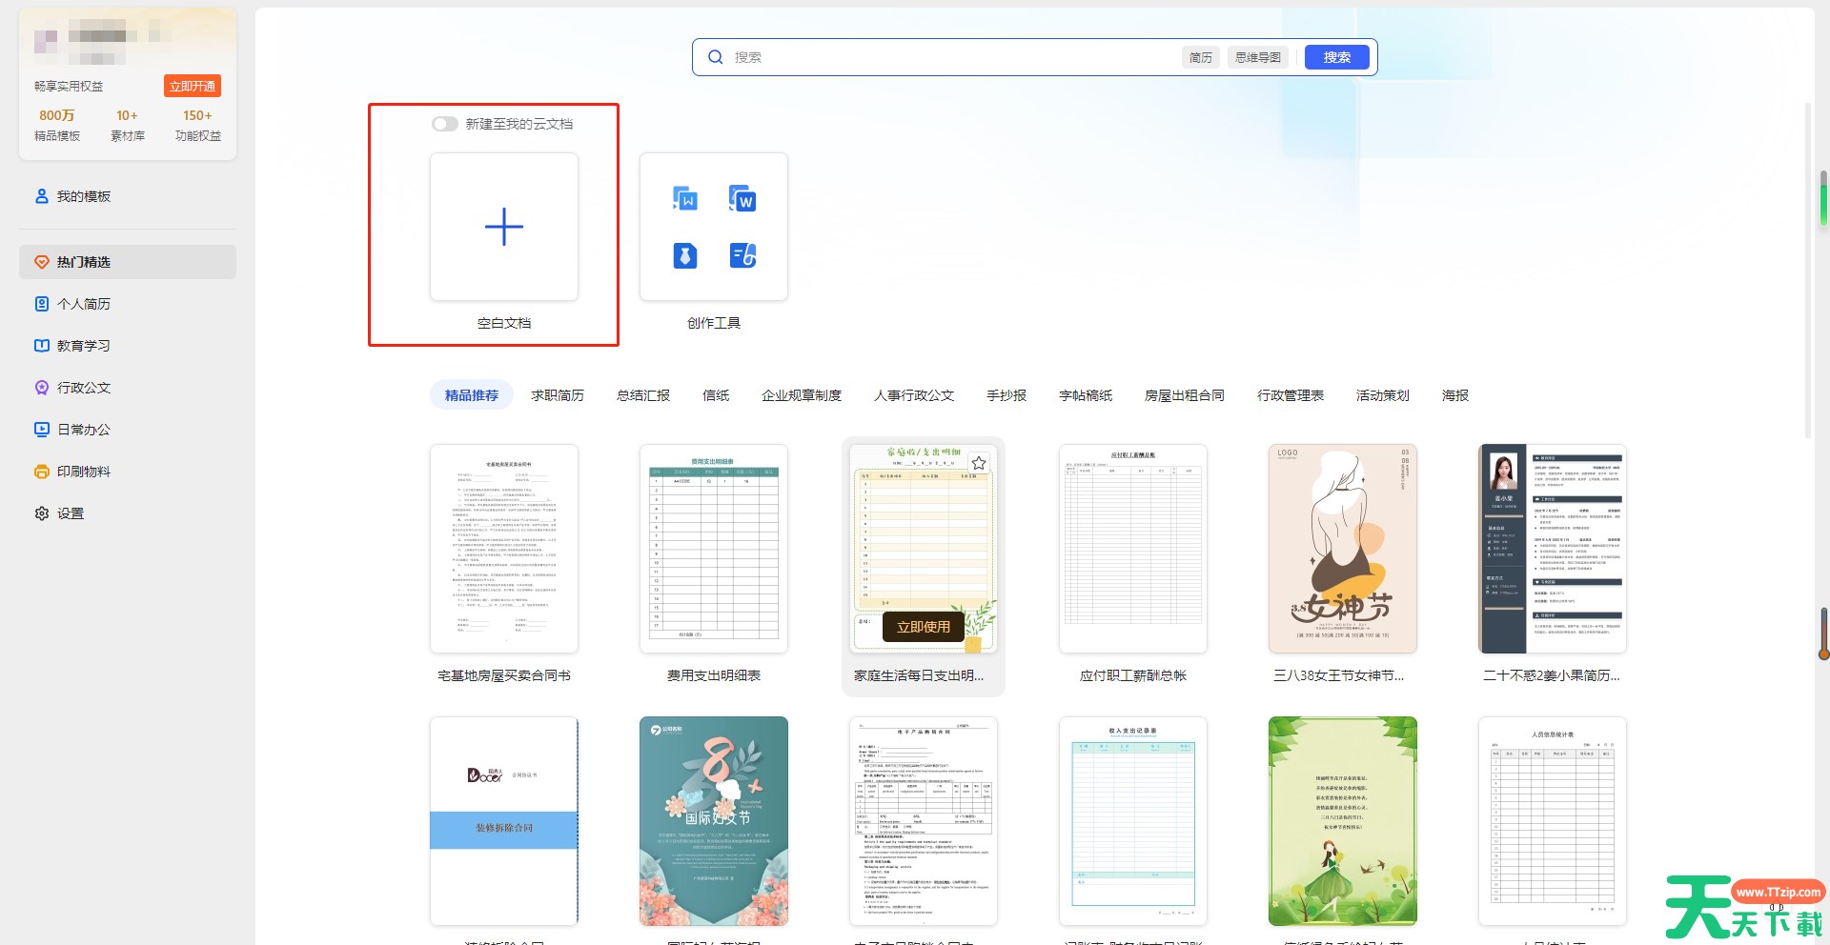The image size is (1830, 945).
Task: Select the 日常办公 category
Action: [127, 430]
